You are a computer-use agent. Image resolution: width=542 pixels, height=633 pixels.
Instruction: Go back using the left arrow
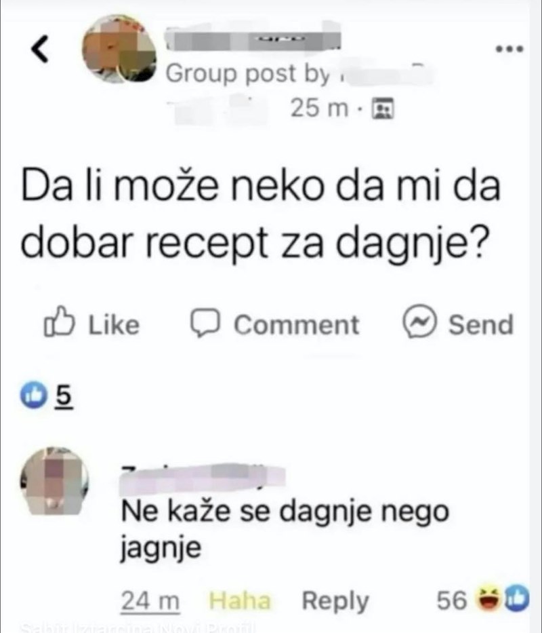point(39,49)
